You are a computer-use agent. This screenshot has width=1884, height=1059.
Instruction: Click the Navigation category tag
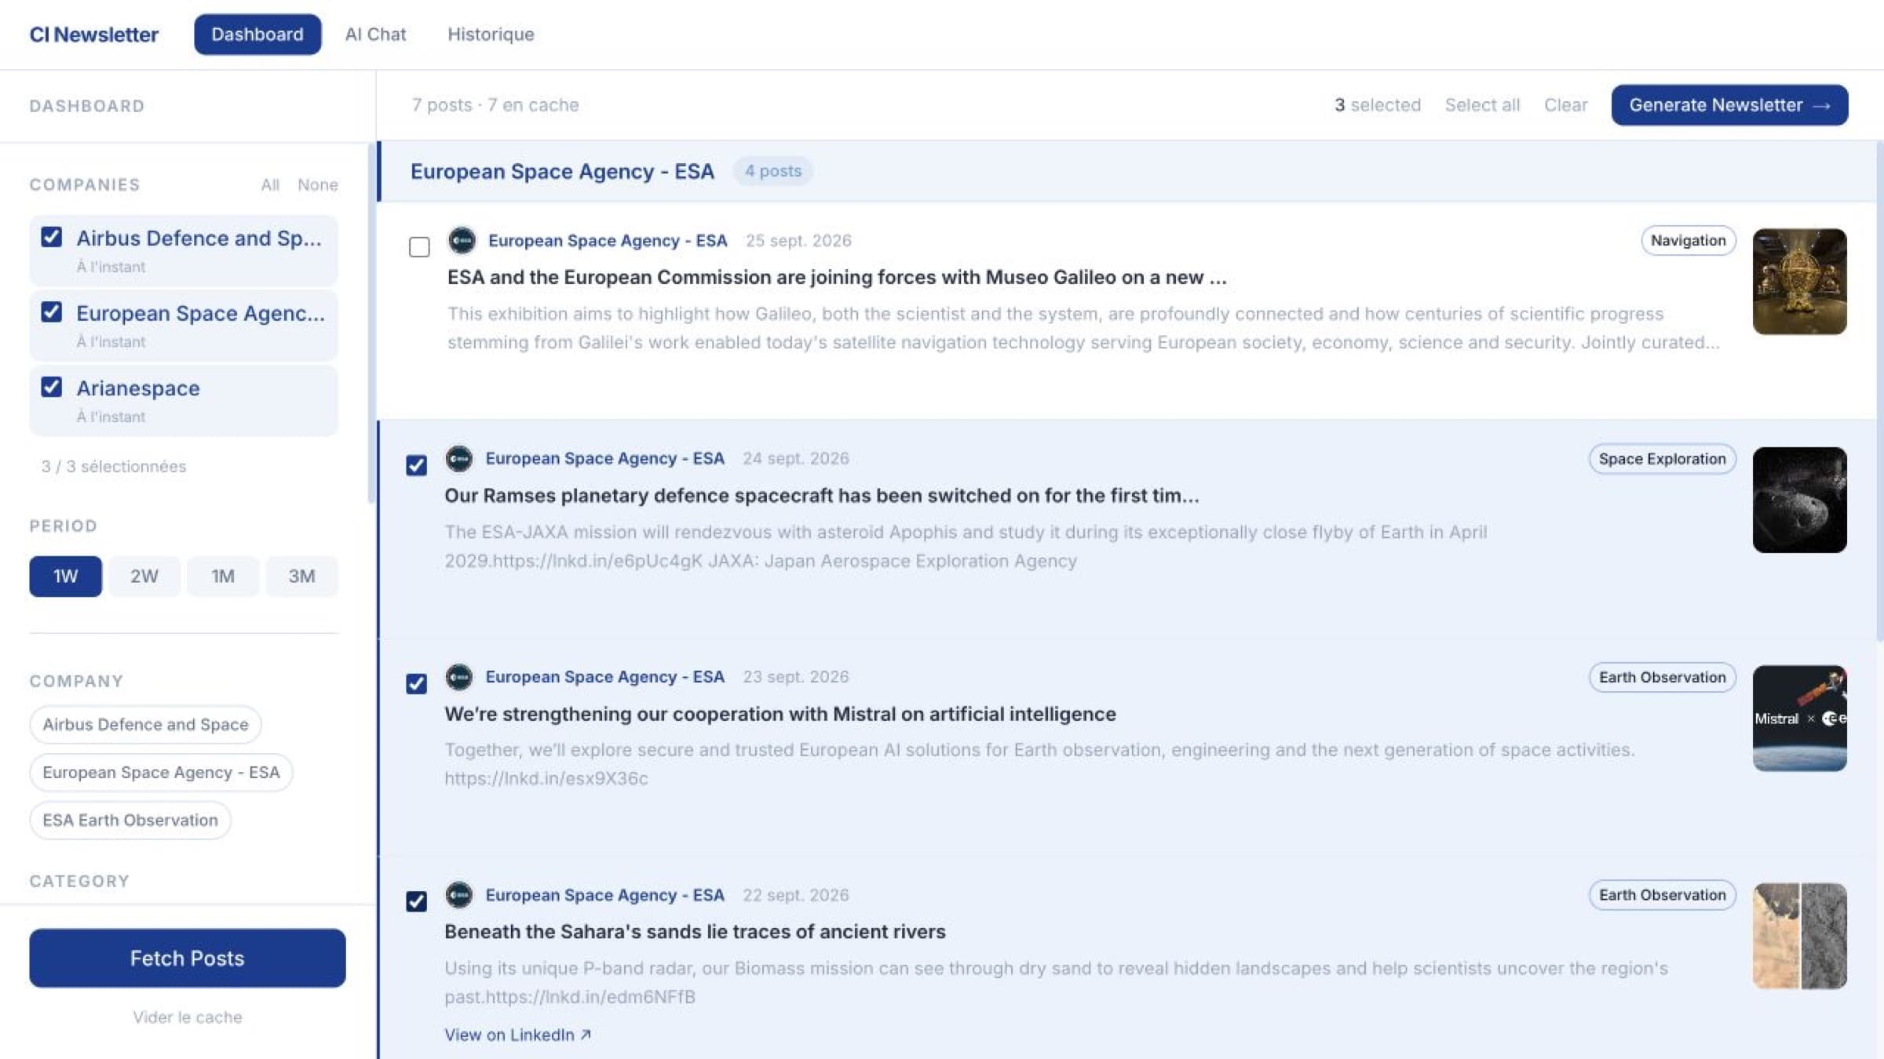pos(1688,241)
